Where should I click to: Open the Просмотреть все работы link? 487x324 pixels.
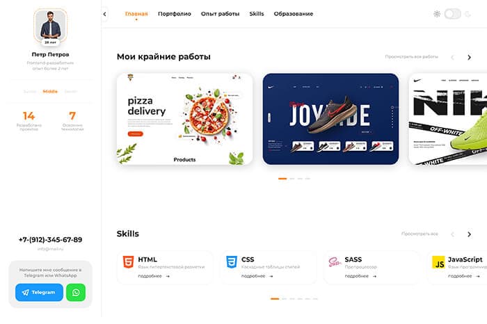(412, 57)
